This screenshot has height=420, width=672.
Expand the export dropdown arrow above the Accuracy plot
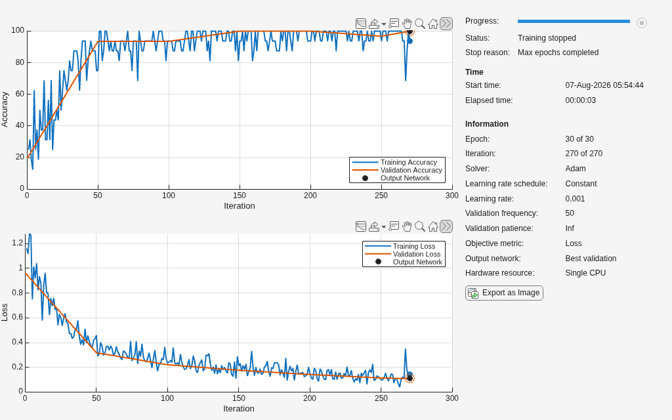point(383,24)
